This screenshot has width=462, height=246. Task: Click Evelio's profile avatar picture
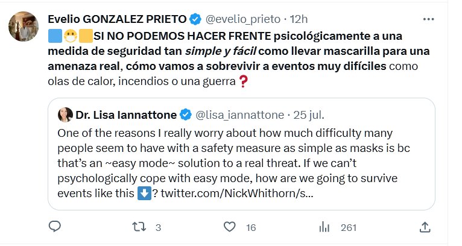point(24,25)
